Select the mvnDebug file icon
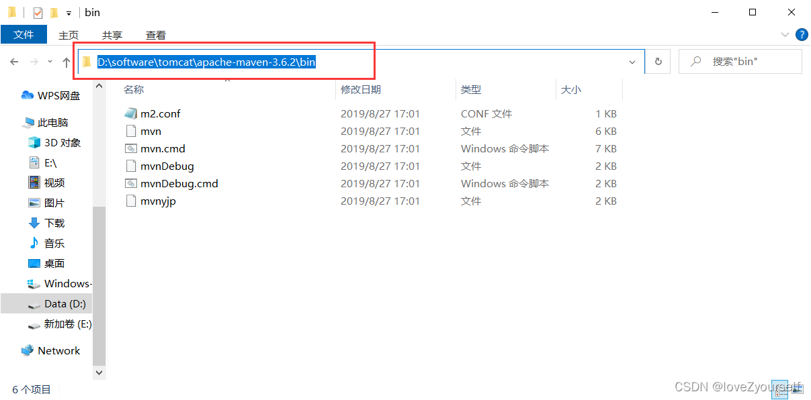Image resolution: width=811 pixels, height=400 pixels. (130, 166)
